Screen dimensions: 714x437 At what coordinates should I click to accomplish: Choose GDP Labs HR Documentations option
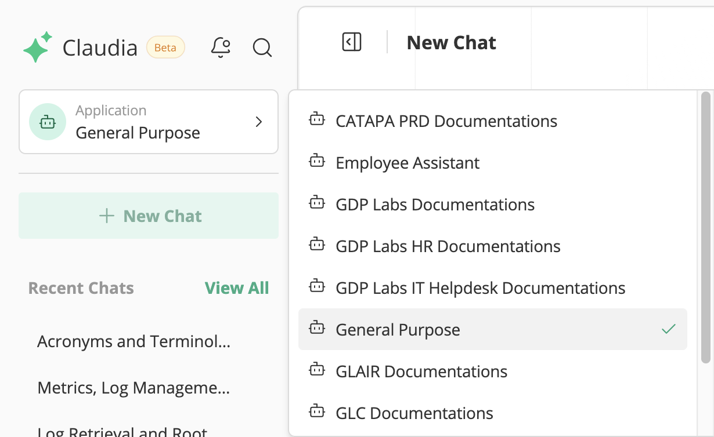pyautogui.click(x=448, y=246)
